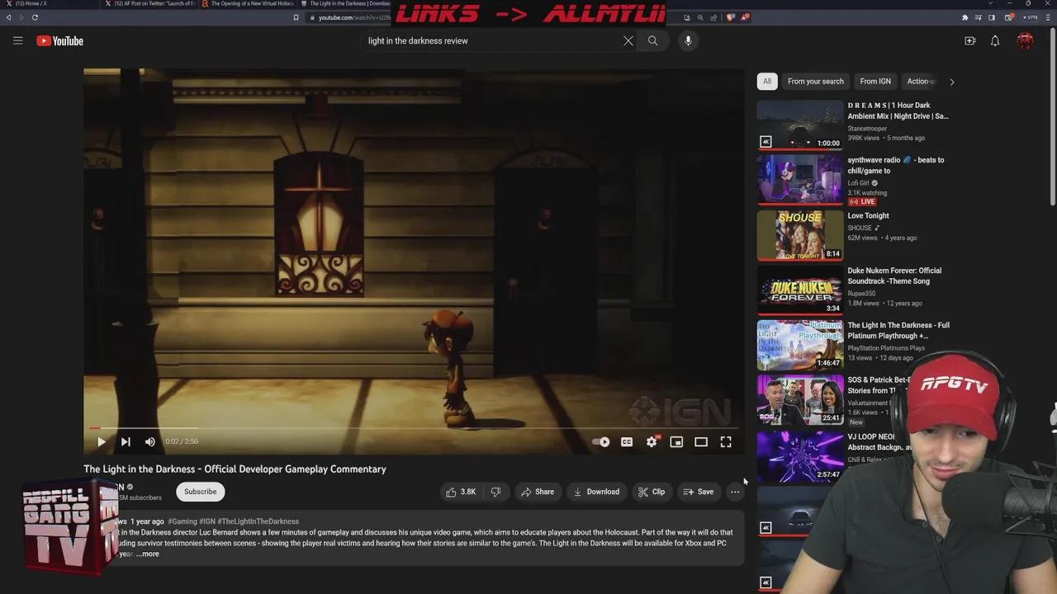This screenshot has height=594, width=1057.
Task: Open the SOS & Patrick Bet-David thumbnail
Action: point(800,400)
